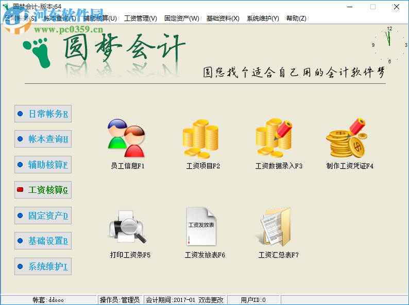
Task: Open the 日常帐务(S) menu
Action: [20, 19]
